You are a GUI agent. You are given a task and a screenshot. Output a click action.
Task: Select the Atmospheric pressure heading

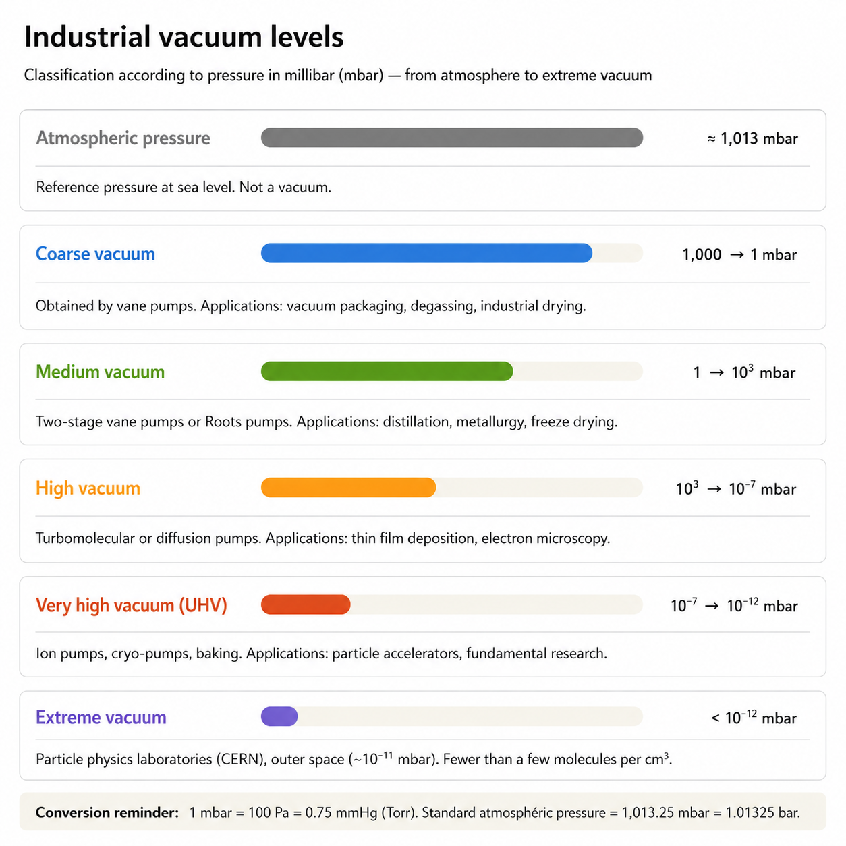click(x=123, y=138)
